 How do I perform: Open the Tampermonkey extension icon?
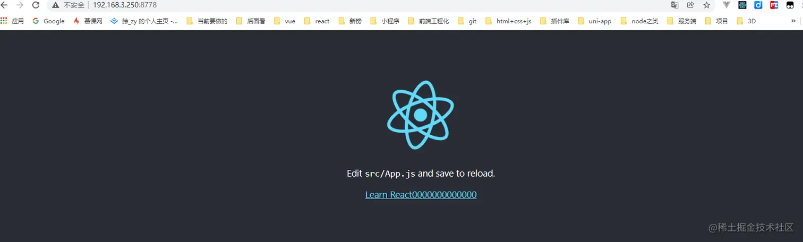[790, 5]
